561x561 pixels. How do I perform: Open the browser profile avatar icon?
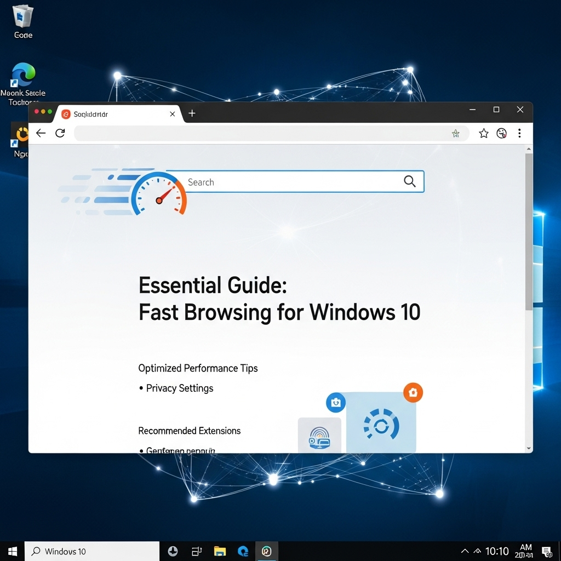coord(501,133)
